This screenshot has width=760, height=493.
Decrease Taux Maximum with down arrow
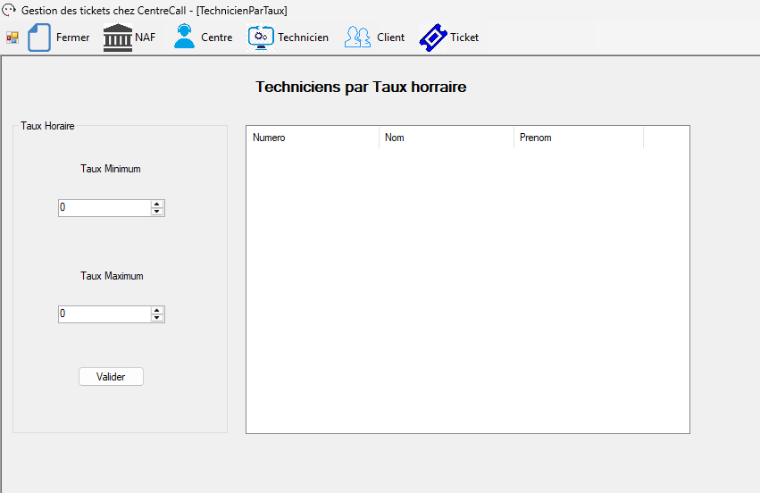click(x=157, y=319)
